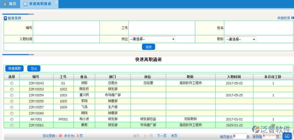Click the GO page jump button
This screenshot has width=294, height=140.
click(286, 136)
